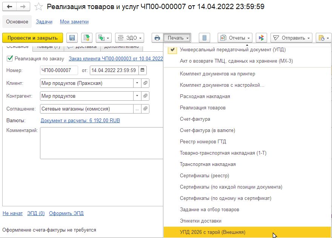Click into the date field 14.04.2022
The image size is (332, 238).
pyautogui.click(x=114, y=70)
